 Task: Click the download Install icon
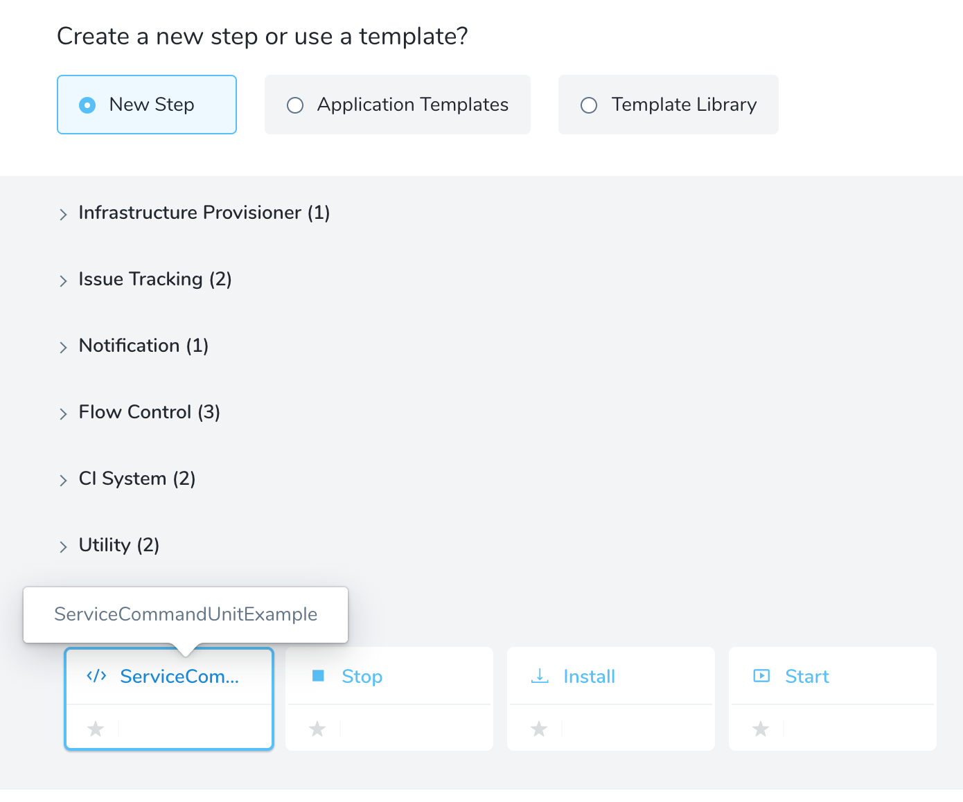(x=540, y=676)
